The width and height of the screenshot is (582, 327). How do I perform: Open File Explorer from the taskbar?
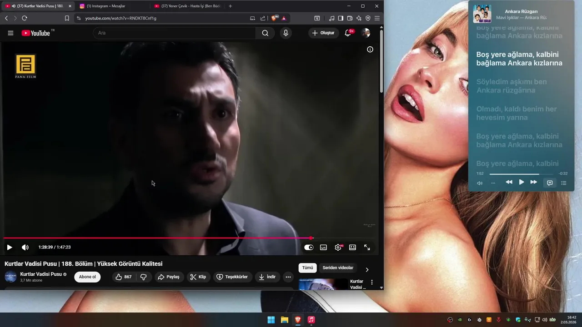click(x=284, y=320)
